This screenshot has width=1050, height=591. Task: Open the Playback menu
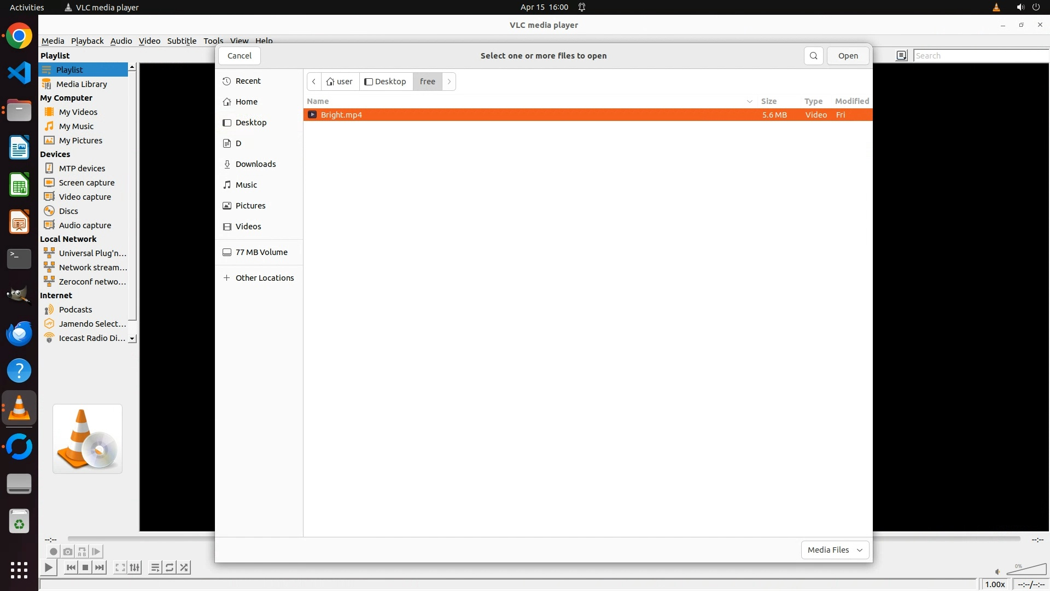[x=87, y=41]
